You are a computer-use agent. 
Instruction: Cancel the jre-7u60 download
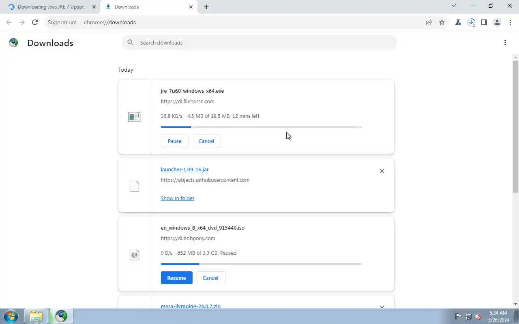coord(206,141)
